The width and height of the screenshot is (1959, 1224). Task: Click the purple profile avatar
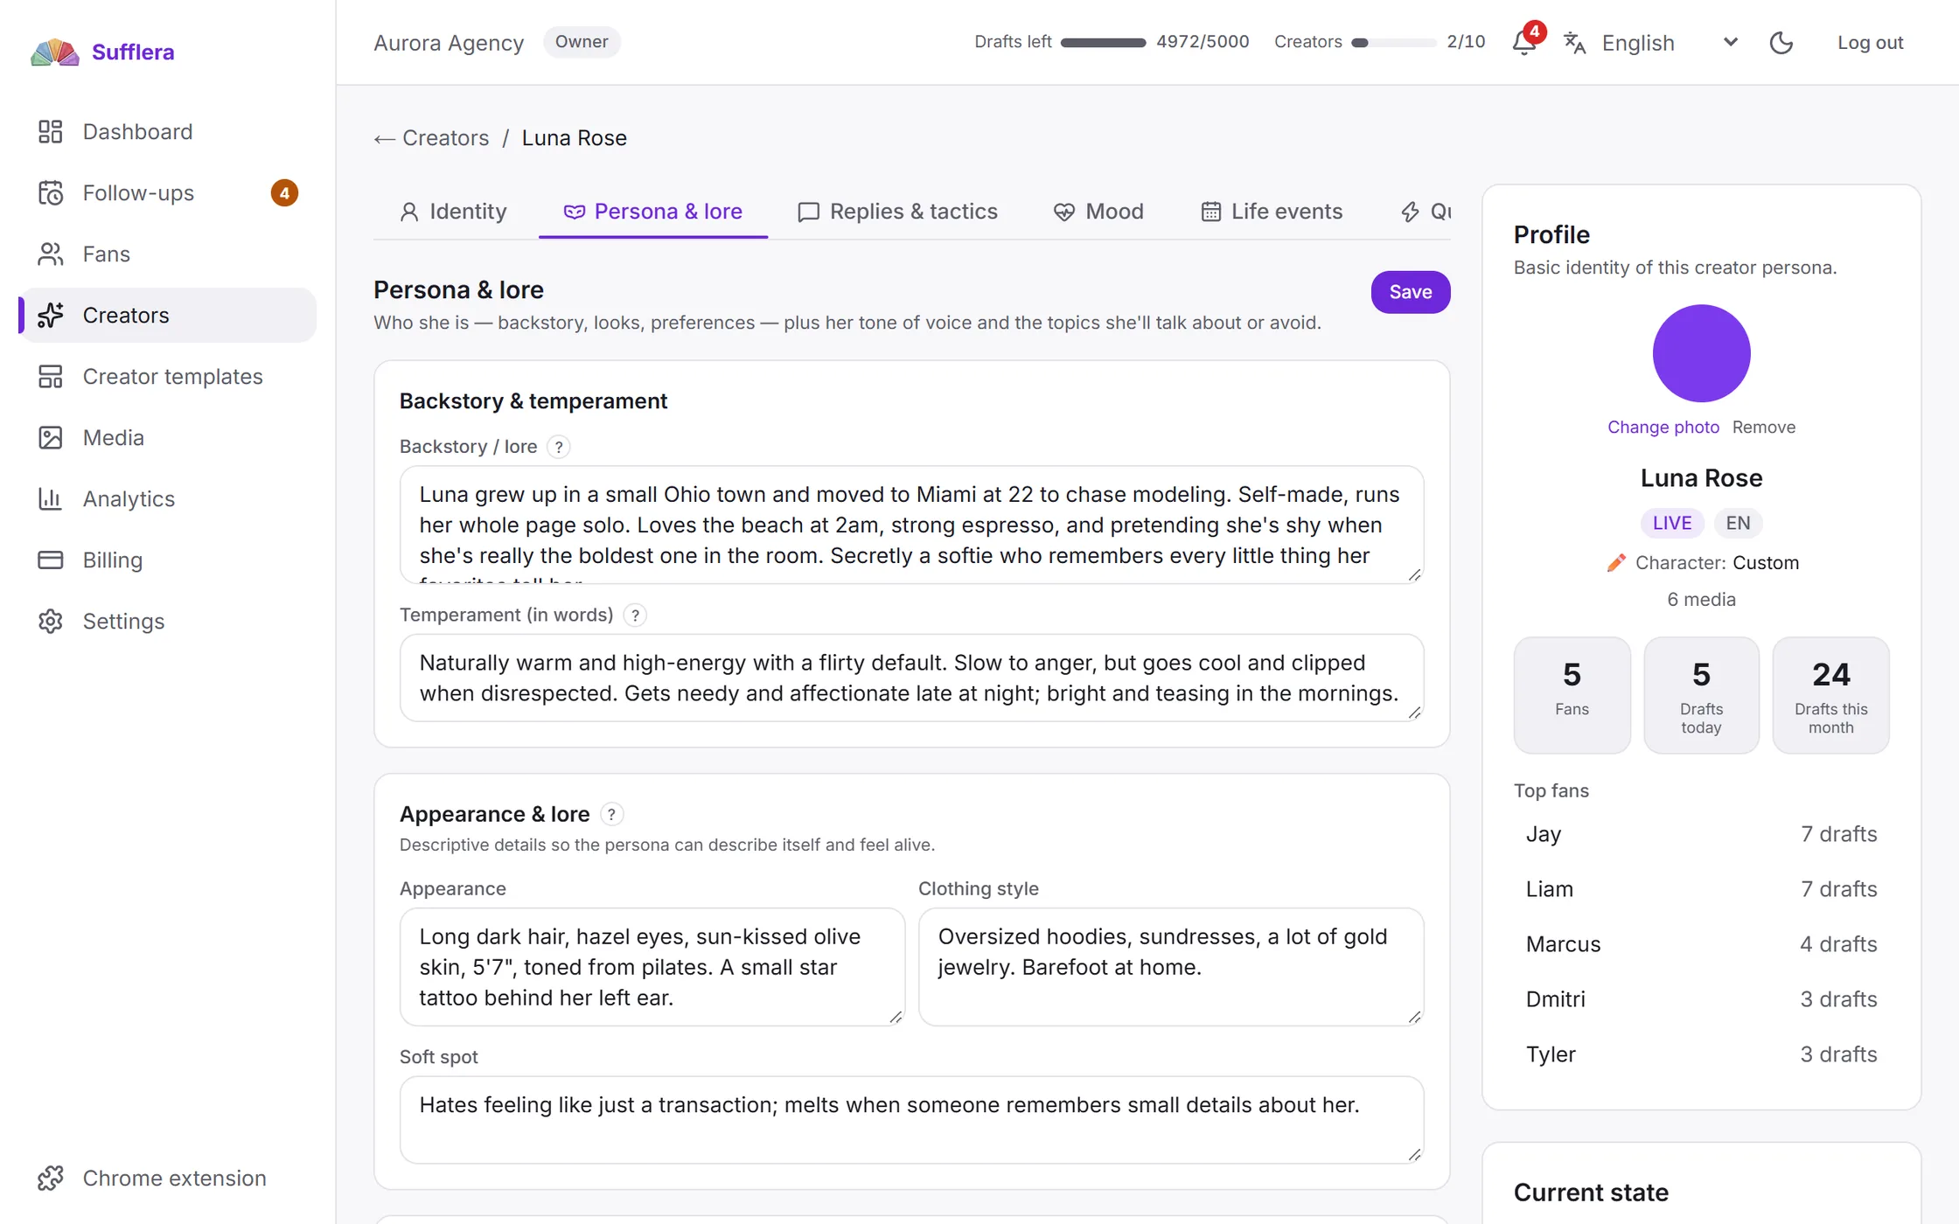pyautogui.click(x=1701, y=353)
